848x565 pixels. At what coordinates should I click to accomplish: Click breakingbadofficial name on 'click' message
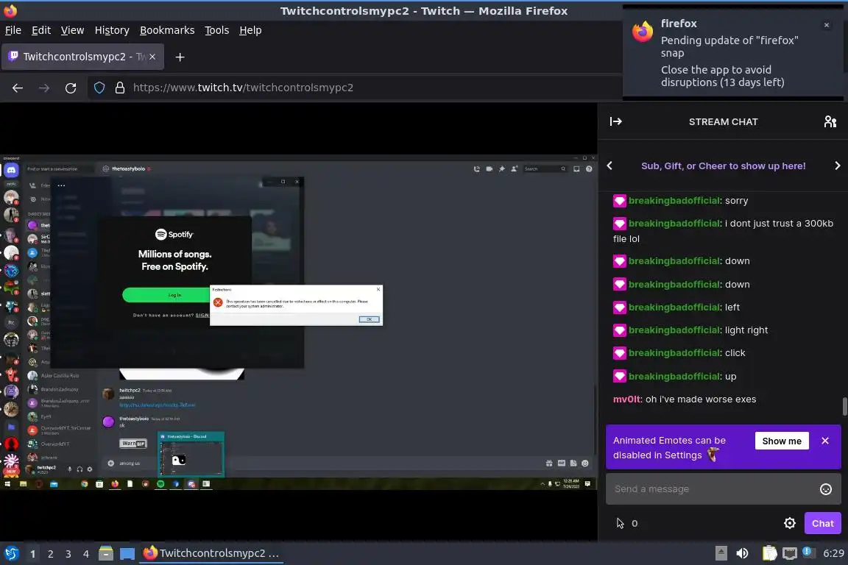coord(674,353)
